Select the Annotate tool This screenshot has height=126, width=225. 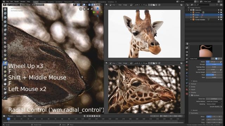5,98
